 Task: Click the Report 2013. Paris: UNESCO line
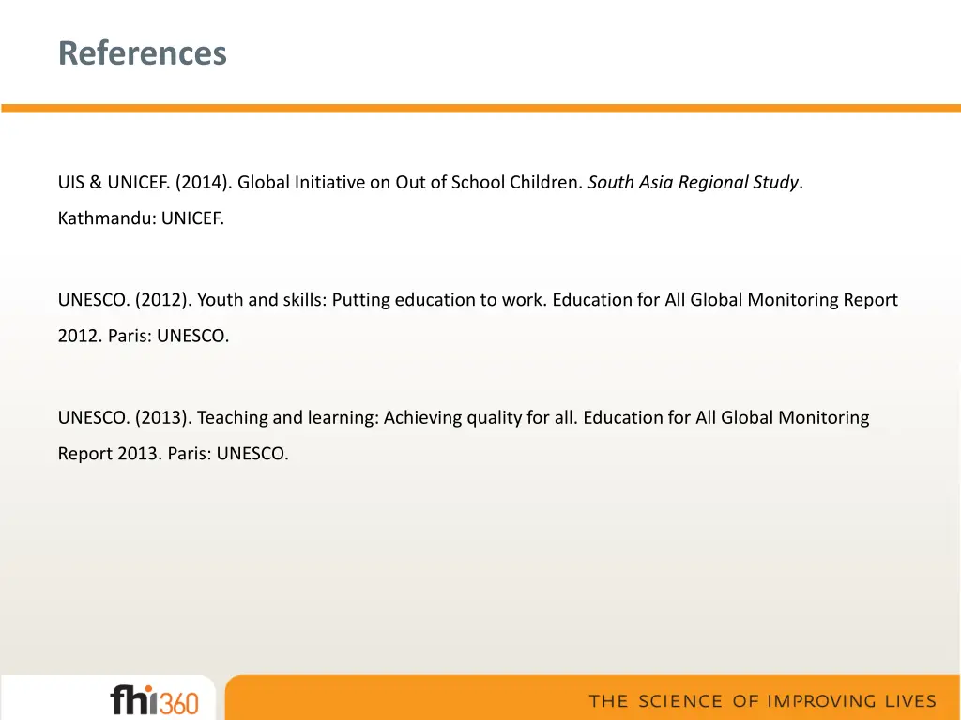(173, 453)
